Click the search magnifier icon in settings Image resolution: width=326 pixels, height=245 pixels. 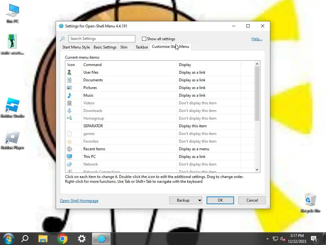[x=62, y=39]
